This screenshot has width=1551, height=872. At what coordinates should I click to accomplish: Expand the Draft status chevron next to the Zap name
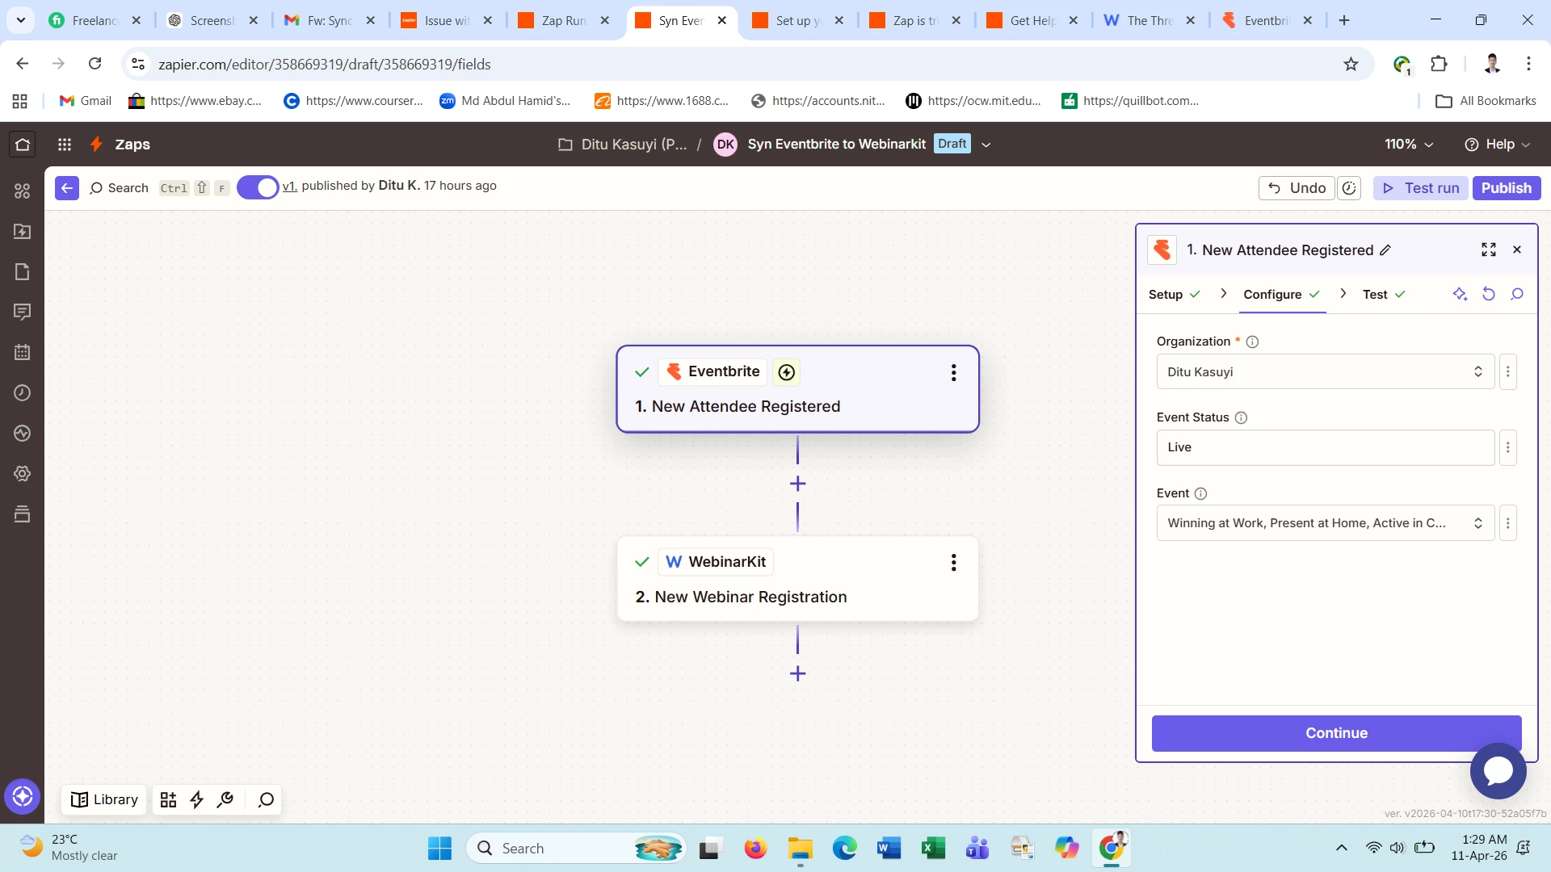986,145
